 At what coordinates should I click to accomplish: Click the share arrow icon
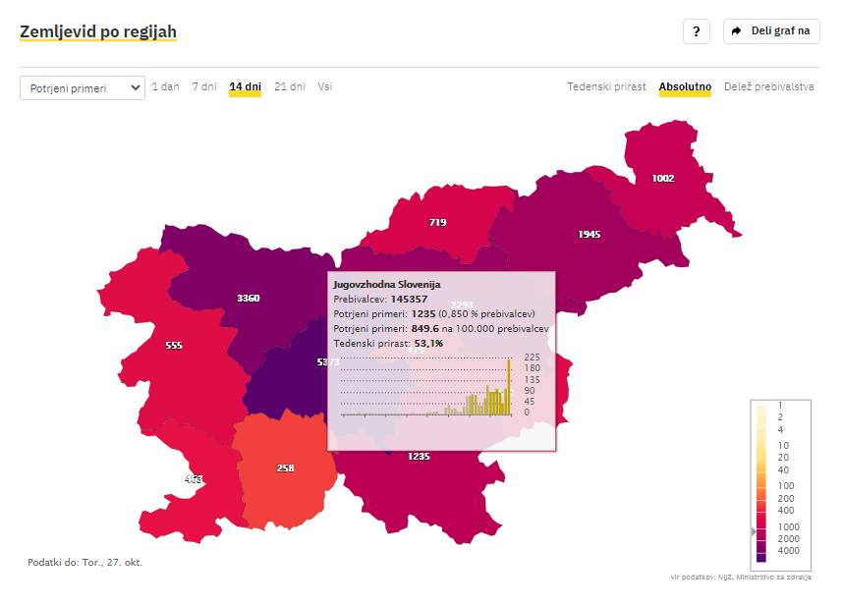pos(737,31)
